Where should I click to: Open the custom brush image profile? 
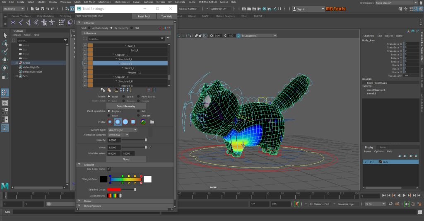[x=143, y=122]
